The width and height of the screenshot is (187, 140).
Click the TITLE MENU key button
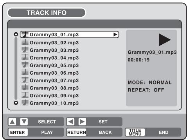tap(135, 132)
